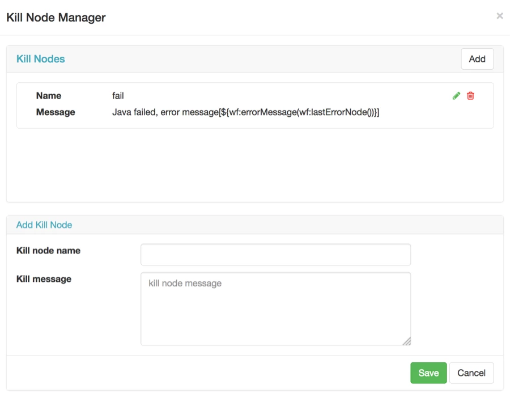Grab the textarea resize handle
Viewport: 510px width, 406px height.
[406, 341]
